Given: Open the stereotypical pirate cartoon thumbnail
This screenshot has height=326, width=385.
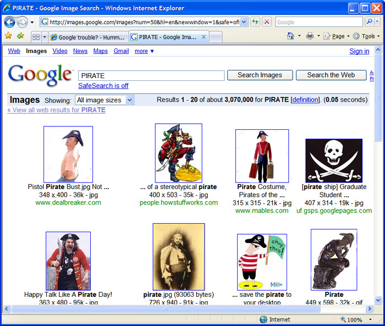Looking at the screenshot, I should pos(179,153).
